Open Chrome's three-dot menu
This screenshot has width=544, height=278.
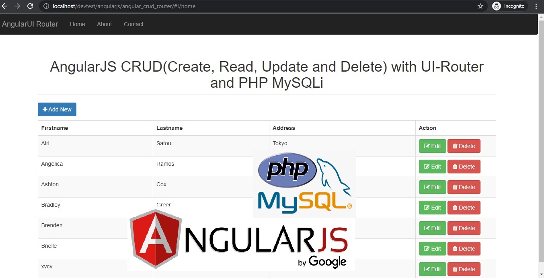[x=536, y=6]
